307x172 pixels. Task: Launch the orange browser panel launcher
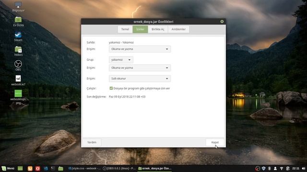30,168
